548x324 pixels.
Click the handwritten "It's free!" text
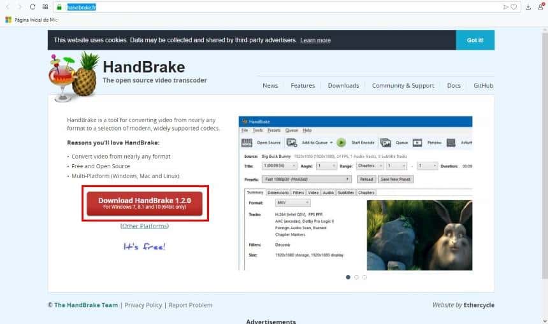click(x=145, y=246)
